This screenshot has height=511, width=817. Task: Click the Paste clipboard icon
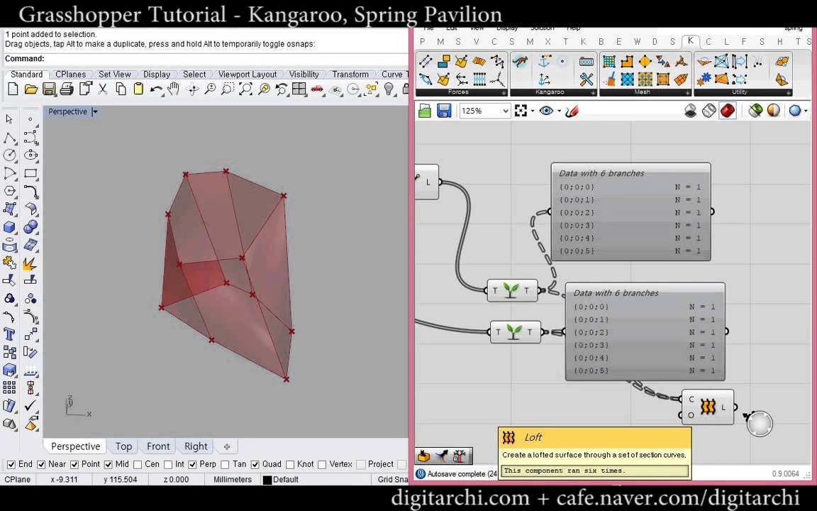pyautogui.click(x=138, y=89)
